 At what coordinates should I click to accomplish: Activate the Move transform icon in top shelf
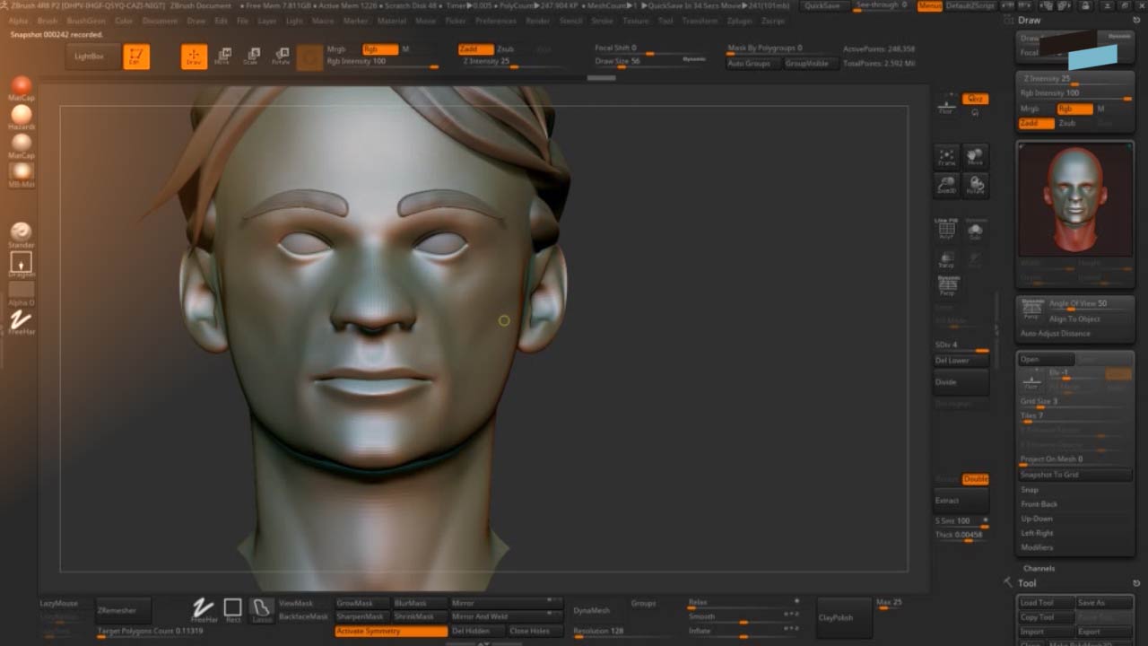point(222,57)
